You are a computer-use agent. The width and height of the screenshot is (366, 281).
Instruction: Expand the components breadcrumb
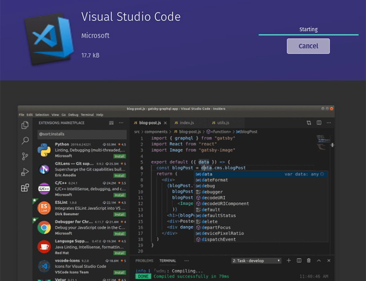tap(156, 132)
